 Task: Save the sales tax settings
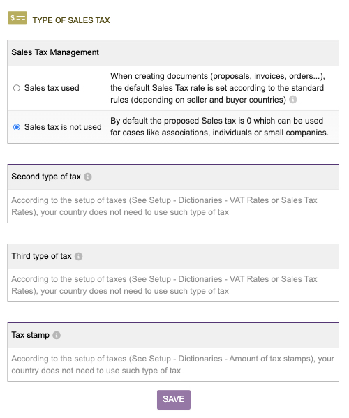click(x=174, y=400)
